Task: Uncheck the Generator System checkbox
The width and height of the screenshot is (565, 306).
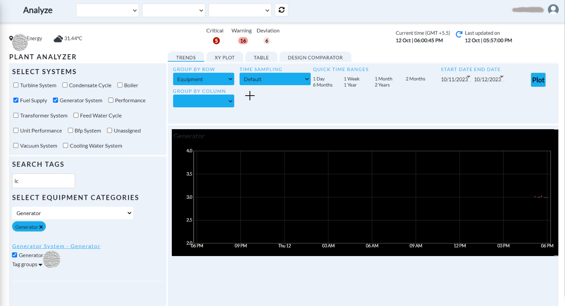Action: point(55,100)
